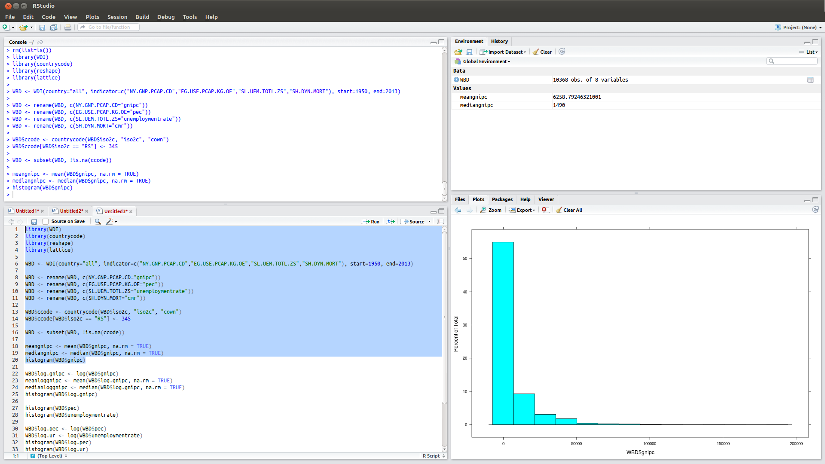825x464 pixels.
Task: Click the Zoom plot button
Action: tap(491, 210)
